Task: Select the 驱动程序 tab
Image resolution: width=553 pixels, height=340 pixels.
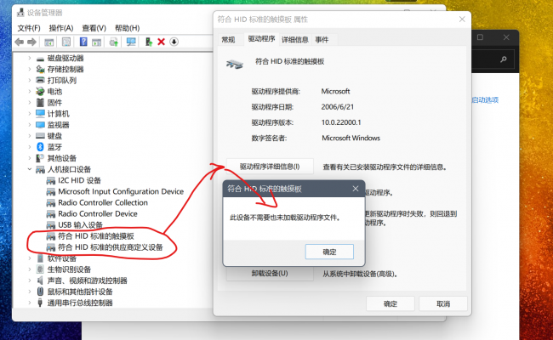Action: point(261,39)
